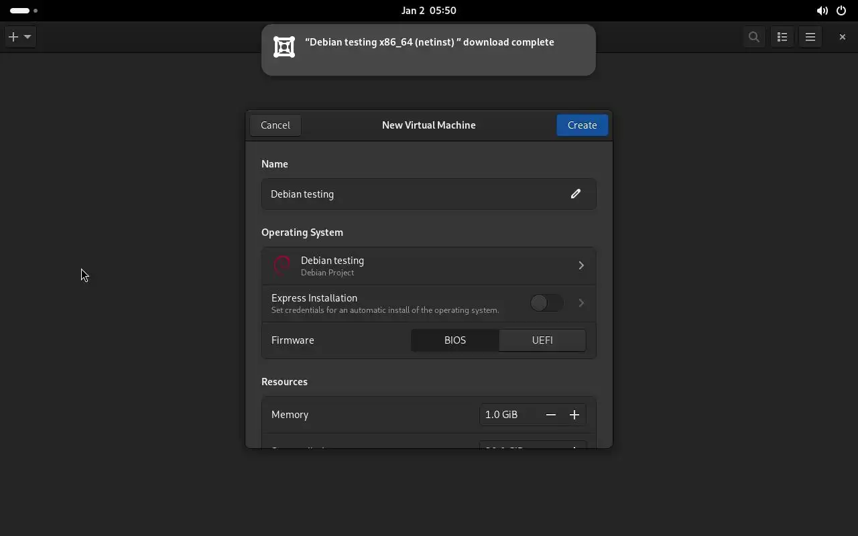Click the New Virtual Machine title

pyautogui.click(x=429, y=125)
